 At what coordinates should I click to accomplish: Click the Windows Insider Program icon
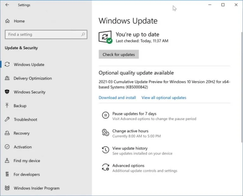point(7,188)
